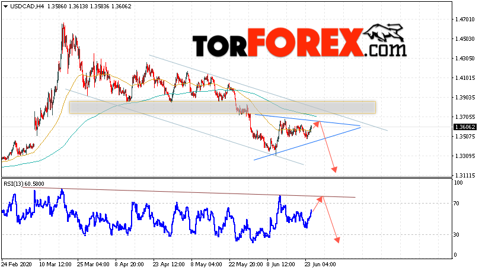The image size is (479, 271).
Task: Click the 10 Mar 12:00 time label
Action: (55, 264)
